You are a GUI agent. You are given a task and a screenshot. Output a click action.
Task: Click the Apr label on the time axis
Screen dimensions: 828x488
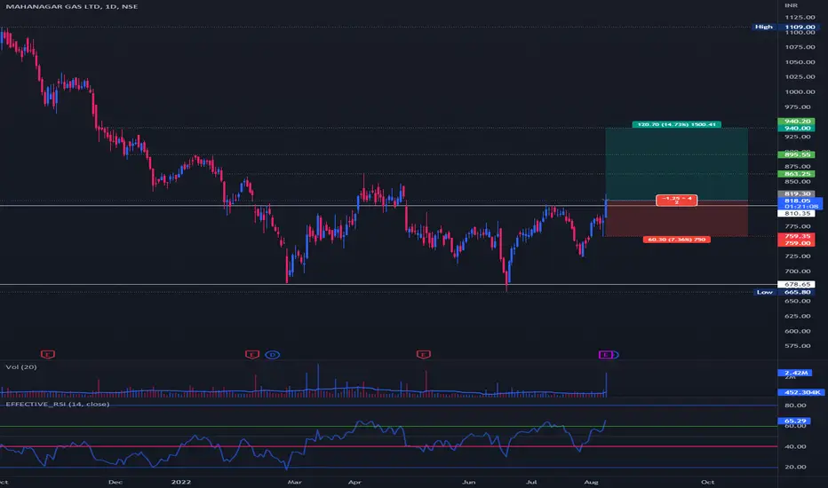(354, 482)
